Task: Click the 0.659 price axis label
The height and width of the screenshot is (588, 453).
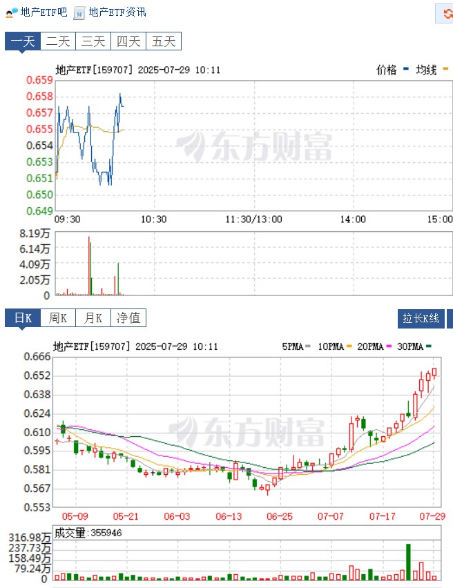Action: [39, 80]
